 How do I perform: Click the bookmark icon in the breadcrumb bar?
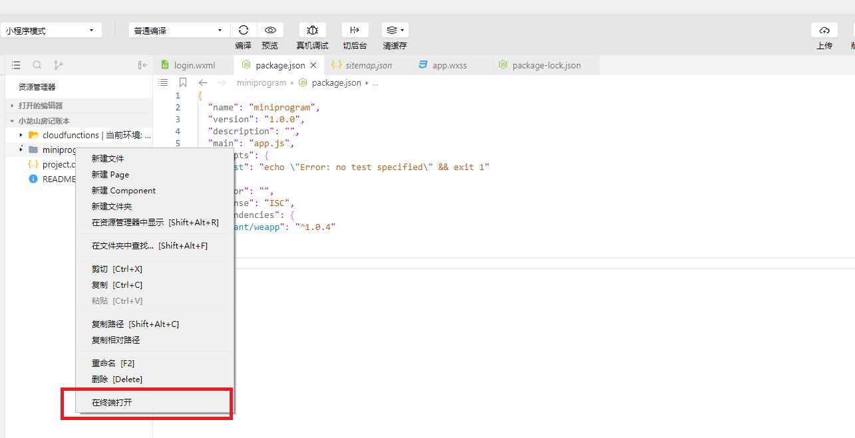(x=183, y=83)
